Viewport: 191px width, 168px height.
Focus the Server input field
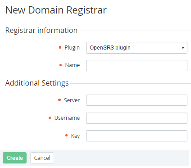click(136, 100)
